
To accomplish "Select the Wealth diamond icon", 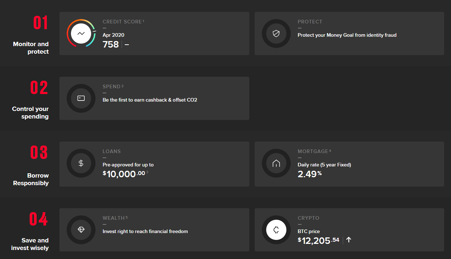I will [x=81, y=229].
